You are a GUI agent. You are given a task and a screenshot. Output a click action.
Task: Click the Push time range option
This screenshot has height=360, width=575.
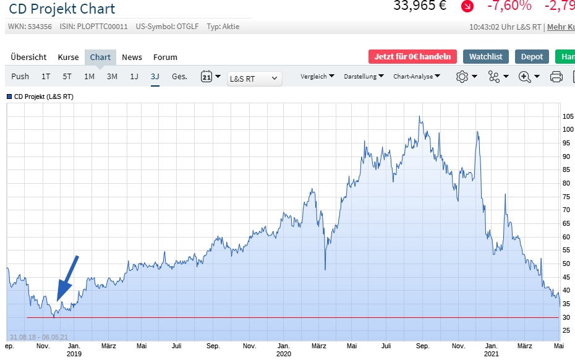click(20, 77)
